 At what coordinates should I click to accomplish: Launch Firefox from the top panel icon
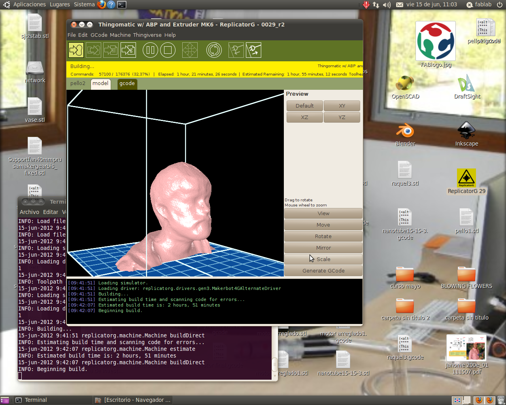(102, 5)
